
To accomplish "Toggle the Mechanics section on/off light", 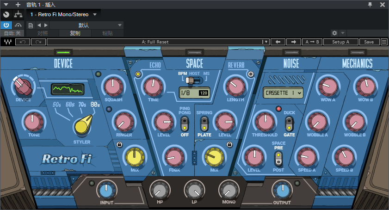I will (357, 52).
